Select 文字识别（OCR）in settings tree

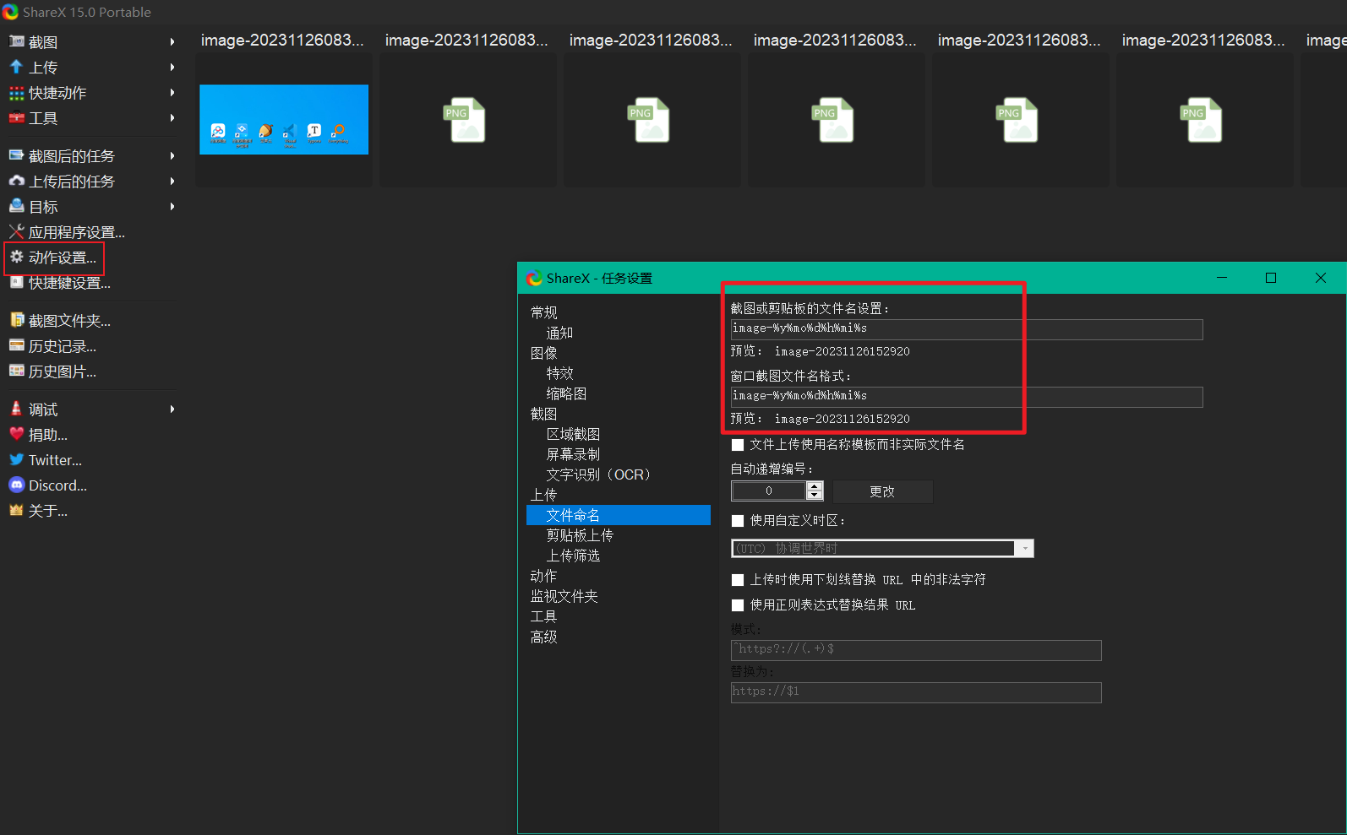click(x=599, y=474)
